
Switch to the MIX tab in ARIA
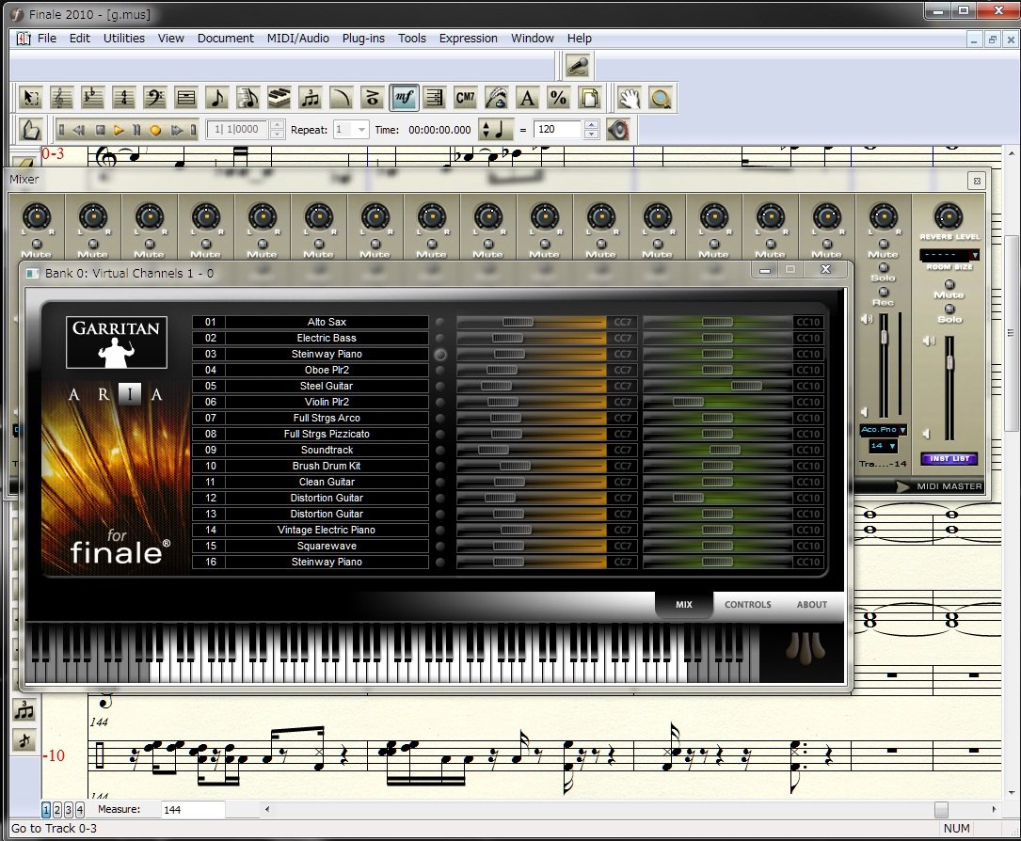(684, 605)
